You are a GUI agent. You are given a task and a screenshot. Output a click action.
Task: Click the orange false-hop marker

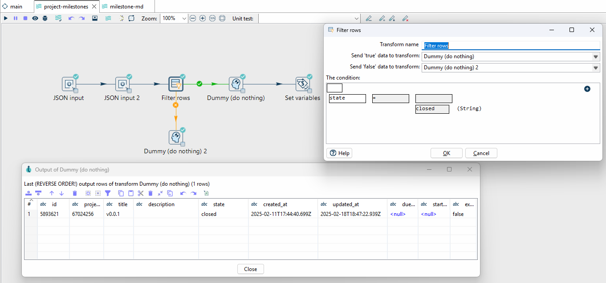175,105
